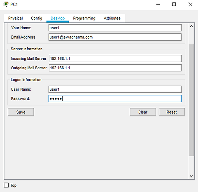Viewport: 198px width, 192px height.
Task: Switch to the Physical tab
Action: tap(16, 18)
